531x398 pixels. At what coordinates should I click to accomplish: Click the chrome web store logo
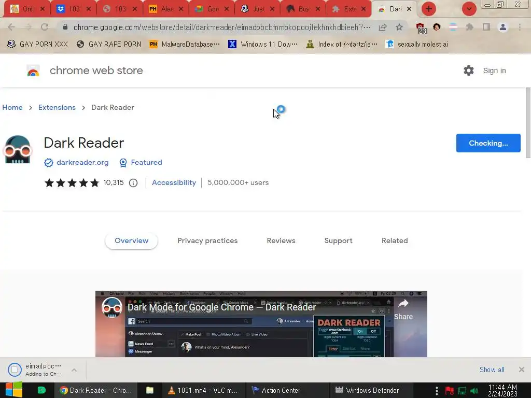pos(33,70)
